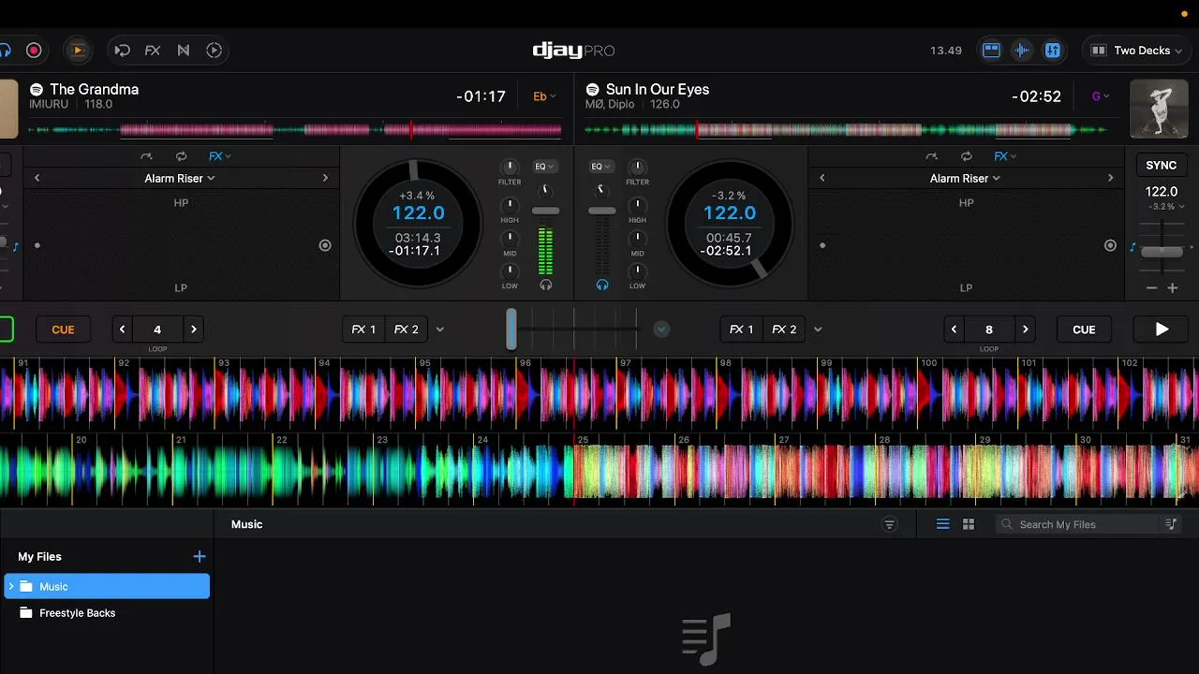Toggle the waveform view icon in top bar
Viewport: 1199px width, 674px height.
(x=1022, y=51)
